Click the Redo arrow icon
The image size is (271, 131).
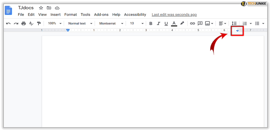tap(16, 24)
